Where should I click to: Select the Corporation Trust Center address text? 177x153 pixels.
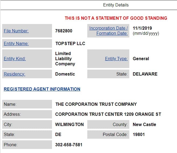(x=108, y=114)
